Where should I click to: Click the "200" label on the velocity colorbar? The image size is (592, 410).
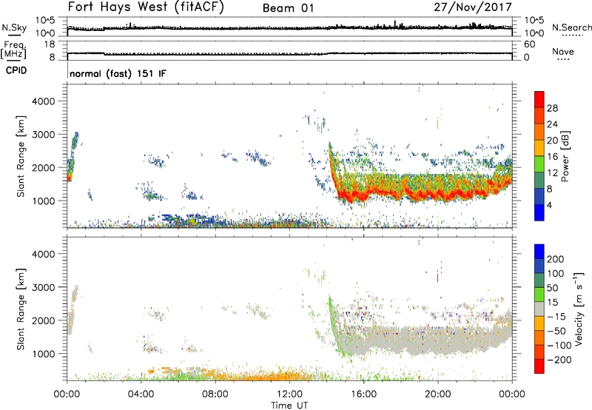[x=556, y=259]
